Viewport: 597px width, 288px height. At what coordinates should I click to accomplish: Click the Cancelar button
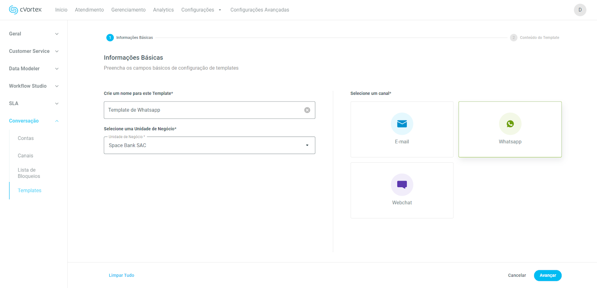[517, 275]
